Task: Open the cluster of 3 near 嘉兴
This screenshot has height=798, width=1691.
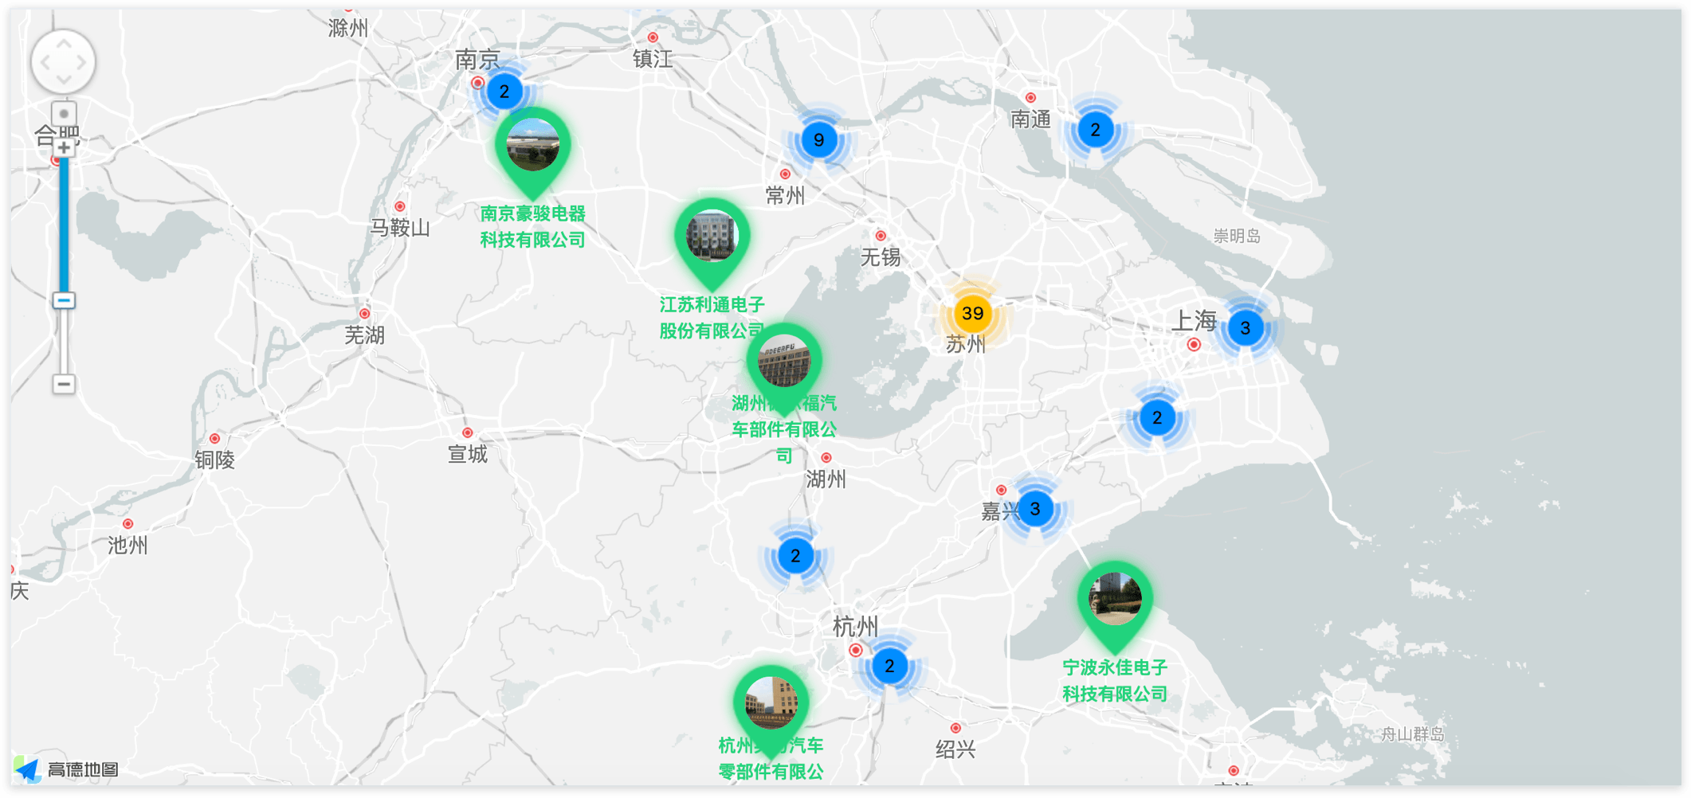Action: click(x=1034, y=508)
